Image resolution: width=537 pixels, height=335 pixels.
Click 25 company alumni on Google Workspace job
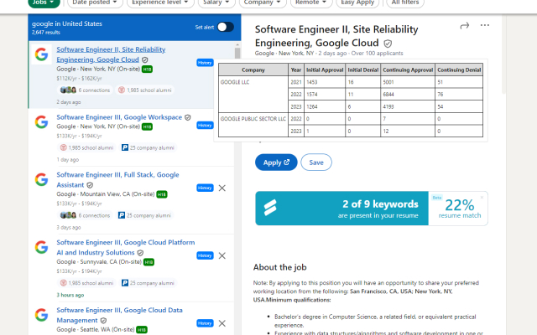[149, 147]
